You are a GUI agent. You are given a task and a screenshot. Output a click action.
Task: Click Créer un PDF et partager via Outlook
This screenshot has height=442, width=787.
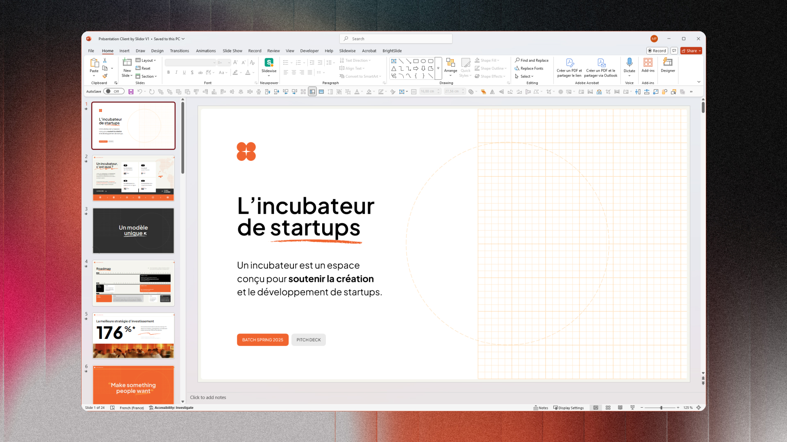pos(601,68)
